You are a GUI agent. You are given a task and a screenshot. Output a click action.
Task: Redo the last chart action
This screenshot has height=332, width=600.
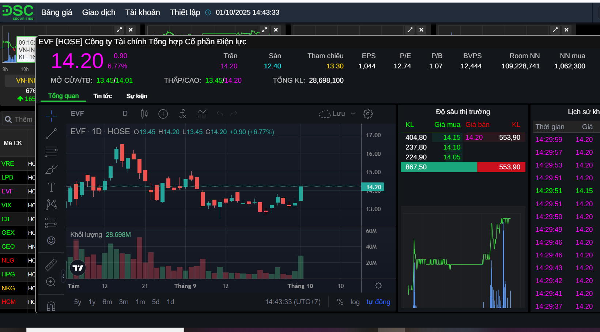[x=234, y=114]
